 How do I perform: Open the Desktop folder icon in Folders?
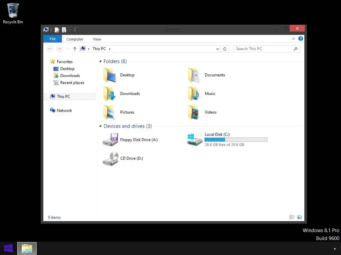110,75
